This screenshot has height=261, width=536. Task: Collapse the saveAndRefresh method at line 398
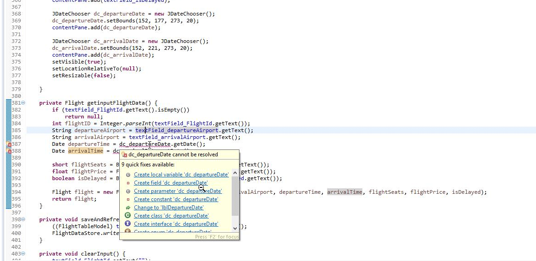pyautogui.click(x=23, y=219)
